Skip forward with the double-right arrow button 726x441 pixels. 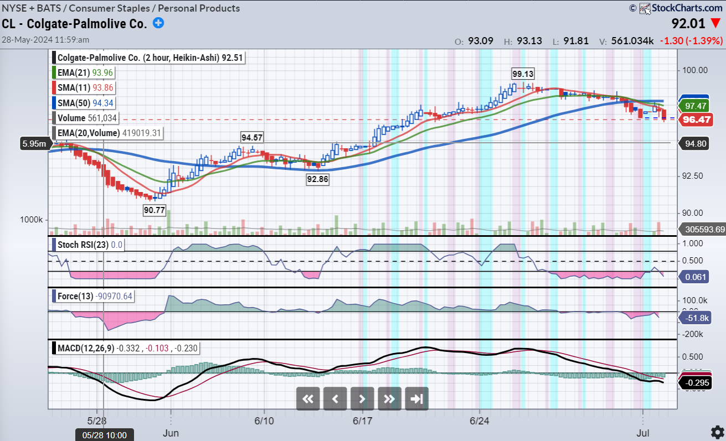[389, 398]
